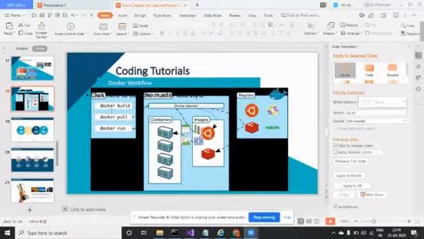Choose the None transition effect
The width and height of the screenshot is (424, 239).
tap(344, 70)
